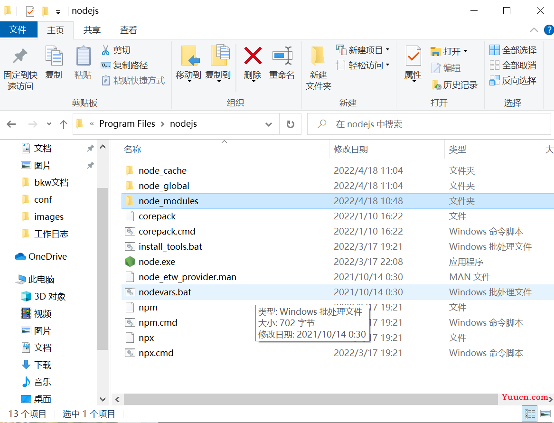Deselect everything using Select none
Viewport: 554px width, 423px height.
coord(513,66)
